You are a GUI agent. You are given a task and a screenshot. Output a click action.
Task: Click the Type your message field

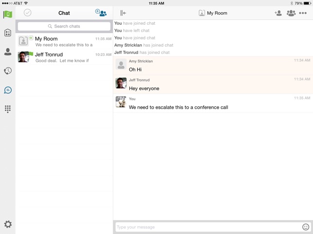coord(209,227)
